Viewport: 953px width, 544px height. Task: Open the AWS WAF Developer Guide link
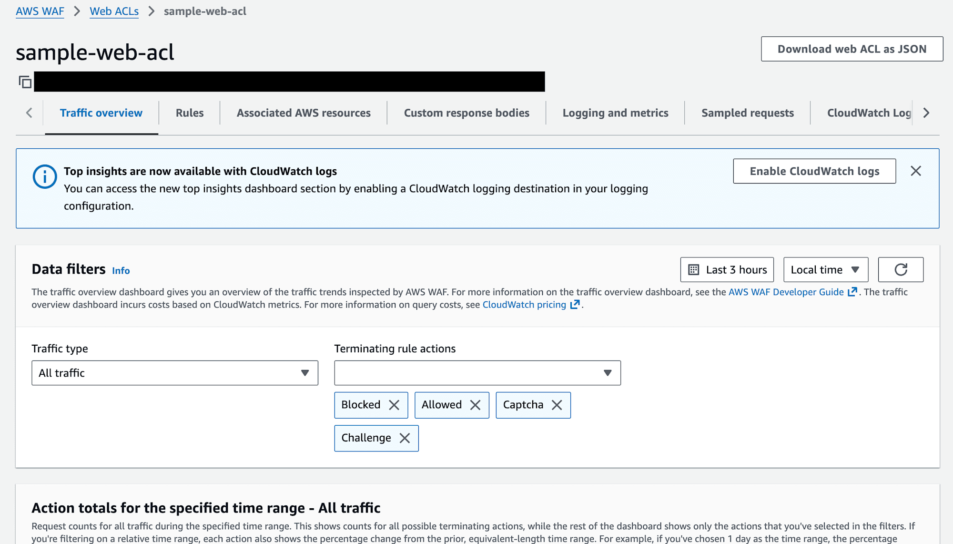pyautogui.click(x=786, y=292)
